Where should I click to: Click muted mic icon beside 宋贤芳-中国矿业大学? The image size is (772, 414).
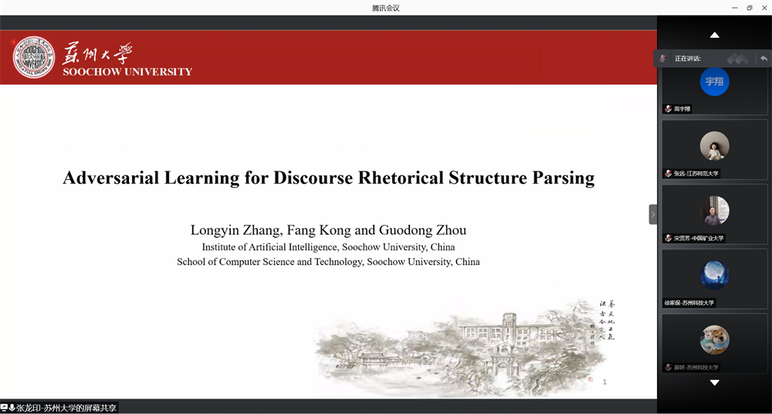668,239
